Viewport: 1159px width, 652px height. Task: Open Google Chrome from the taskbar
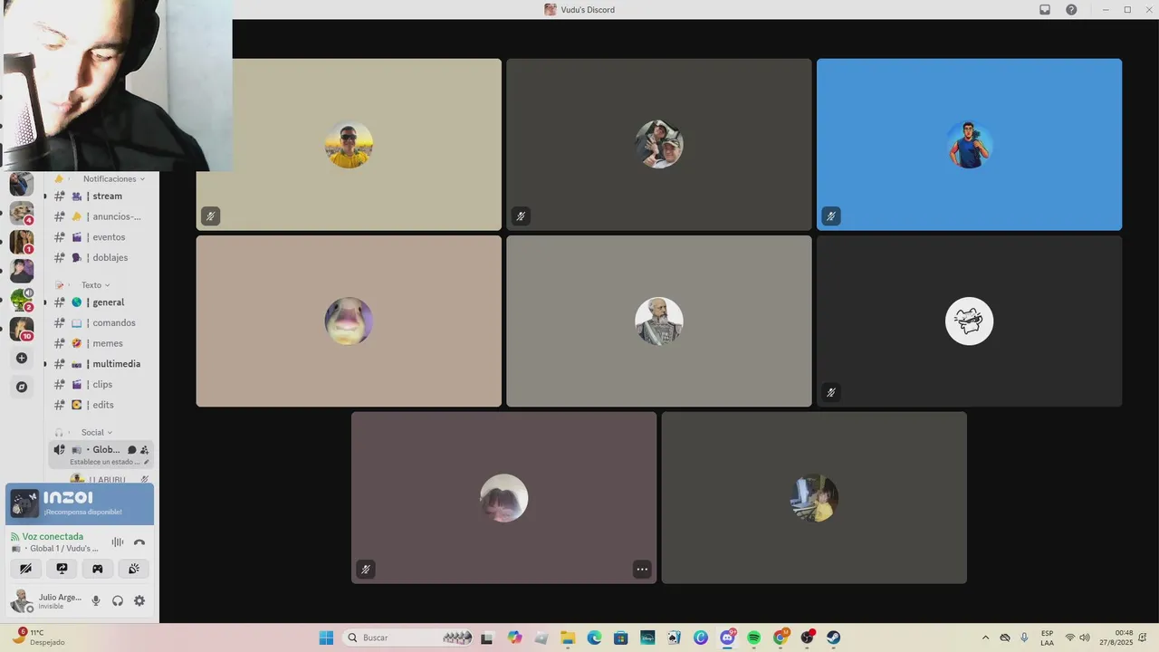coord(781,638)
